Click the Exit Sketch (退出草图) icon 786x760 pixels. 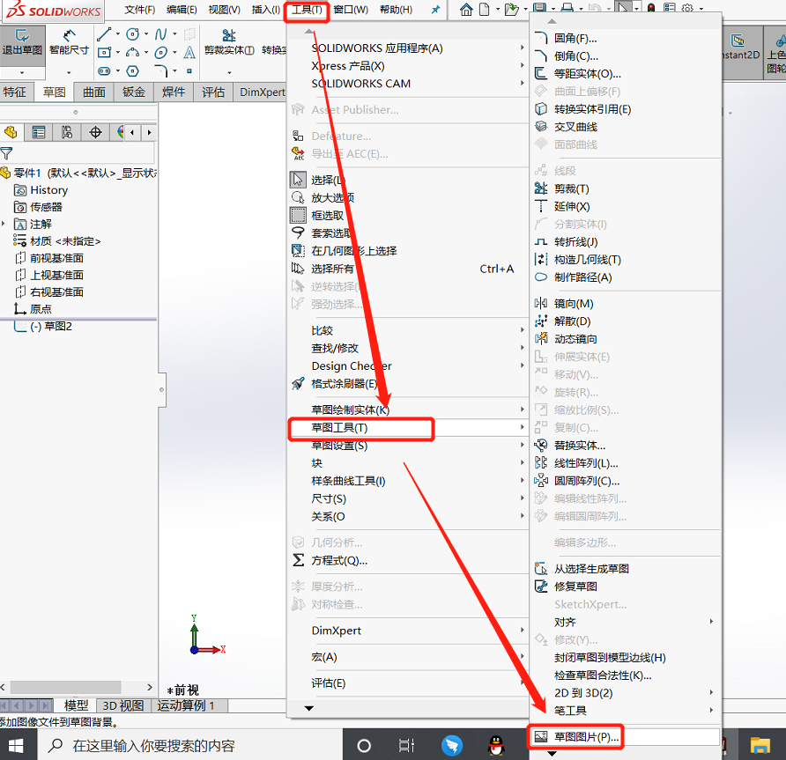pyautogui.click(x=21, y=41)
